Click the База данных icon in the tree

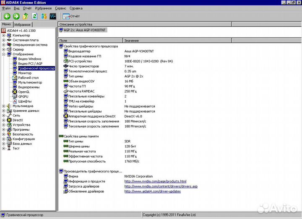pos(9,144)
